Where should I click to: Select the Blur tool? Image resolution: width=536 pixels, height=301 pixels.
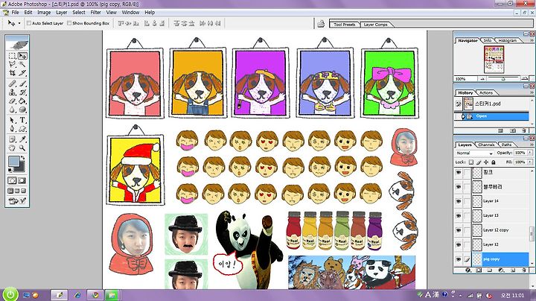[13, 110]
